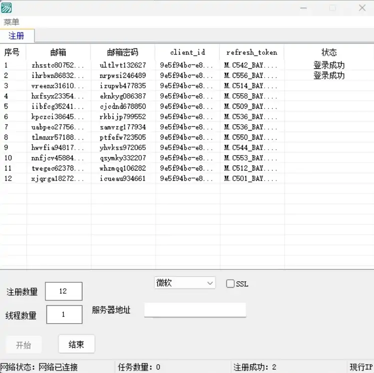Click password cell samvzg177934

(123, 127)
